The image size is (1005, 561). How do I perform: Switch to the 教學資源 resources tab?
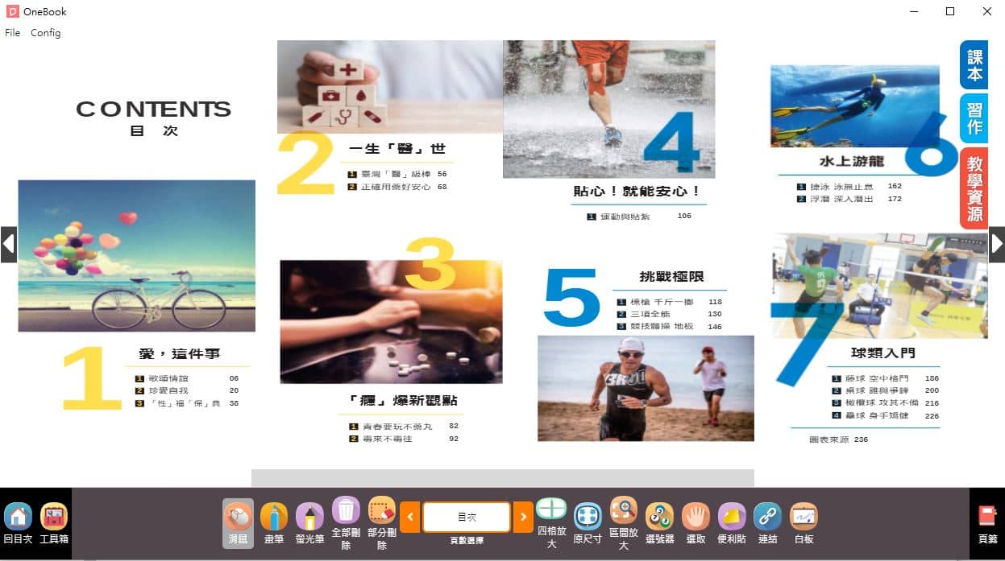click(x=974, y=188)
